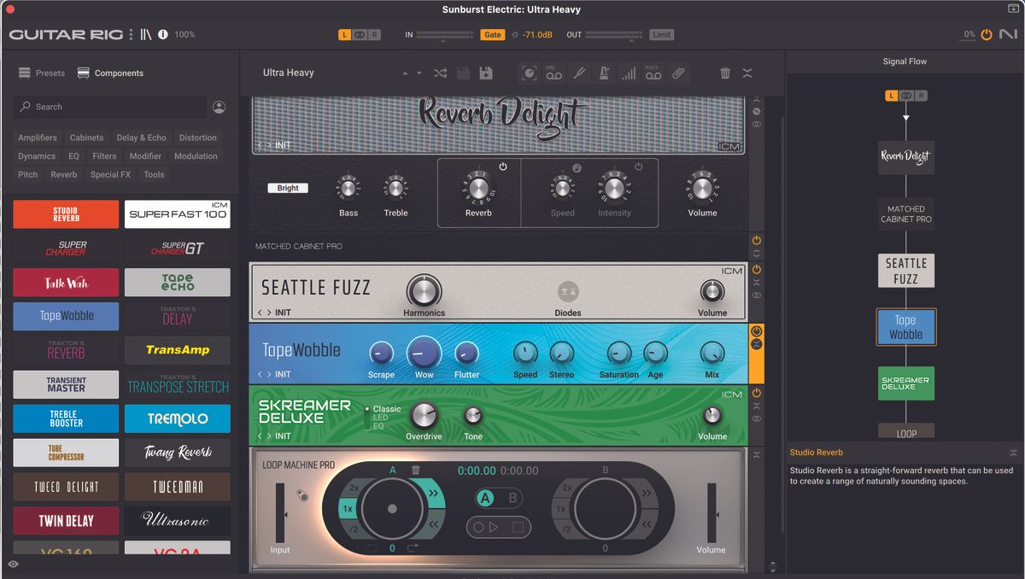Select the Tremolo component from the list

click(x=178, y=418)
